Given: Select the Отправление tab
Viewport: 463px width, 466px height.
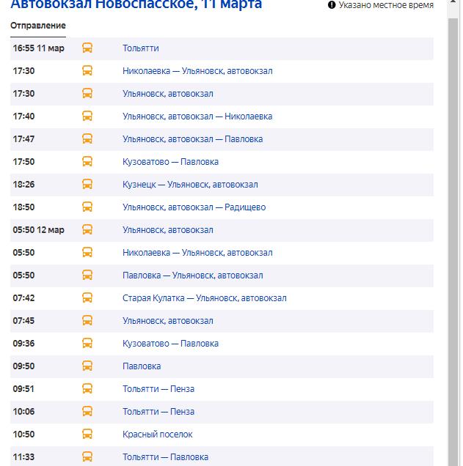Looking at the screenshot, I should pyautogui.click(x=37, y=26).
